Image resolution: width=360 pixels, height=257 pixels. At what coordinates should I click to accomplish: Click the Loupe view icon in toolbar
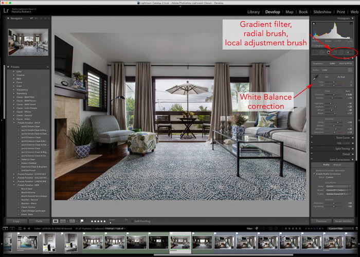56,222
